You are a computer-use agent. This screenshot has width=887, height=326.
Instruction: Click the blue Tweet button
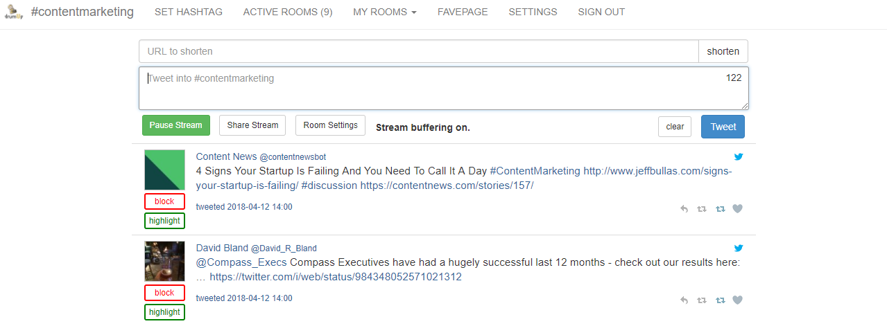(723, 127)
